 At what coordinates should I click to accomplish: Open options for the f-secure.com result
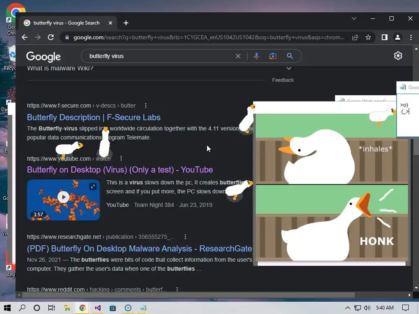(146, 105)
